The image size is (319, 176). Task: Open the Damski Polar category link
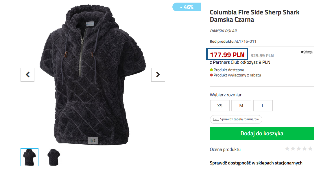tap(223, 31)
